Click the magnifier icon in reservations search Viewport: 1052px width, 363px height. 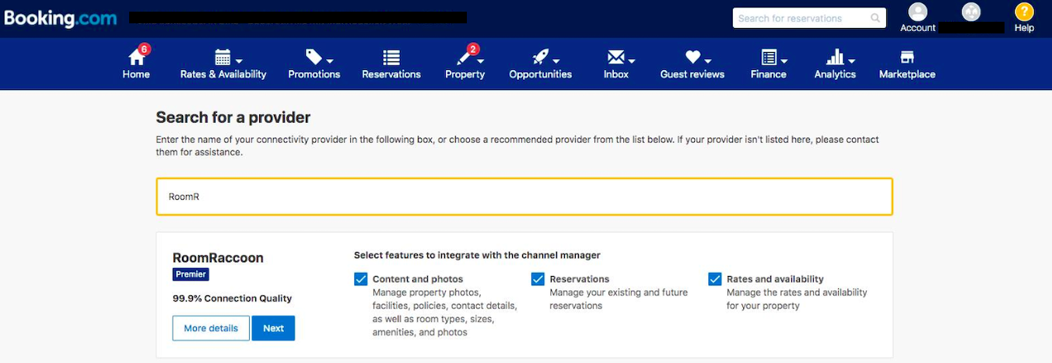875,18
